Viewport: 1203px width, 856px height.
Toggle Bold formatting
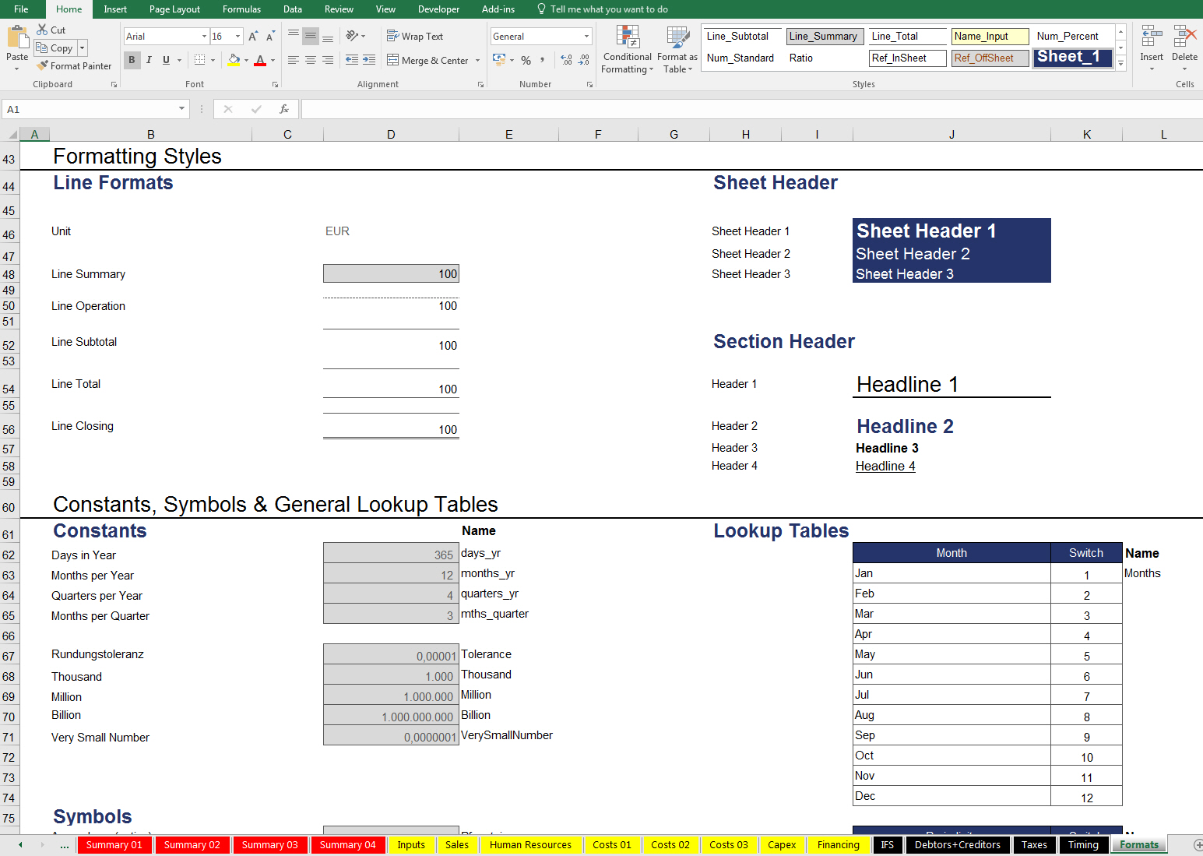(132, 60)
